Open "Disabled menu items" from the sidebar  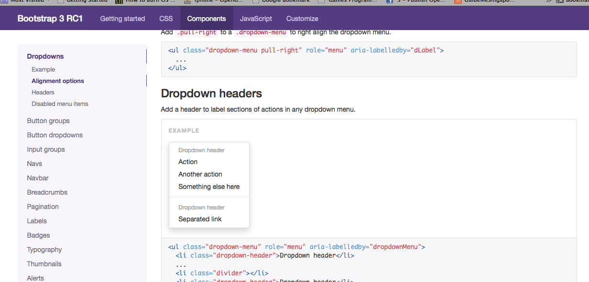(x=60, y=104)
